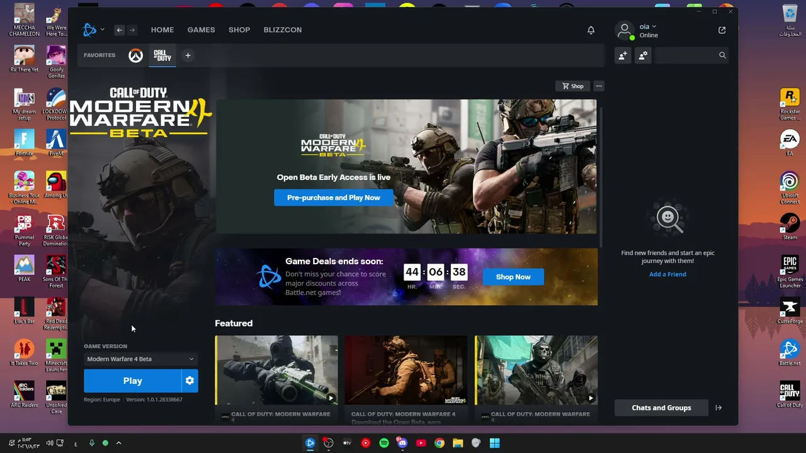Select Overwatch in the favorites bar
806x453 pixels.
click(135, 55)
